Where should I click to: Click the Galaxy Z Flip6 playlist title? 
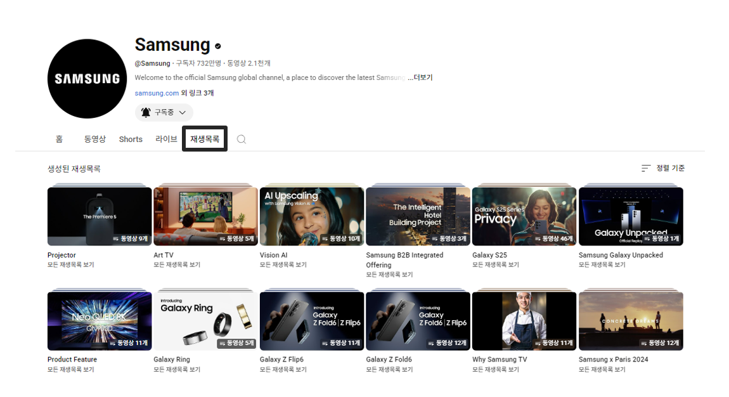[x=281, y=360]
